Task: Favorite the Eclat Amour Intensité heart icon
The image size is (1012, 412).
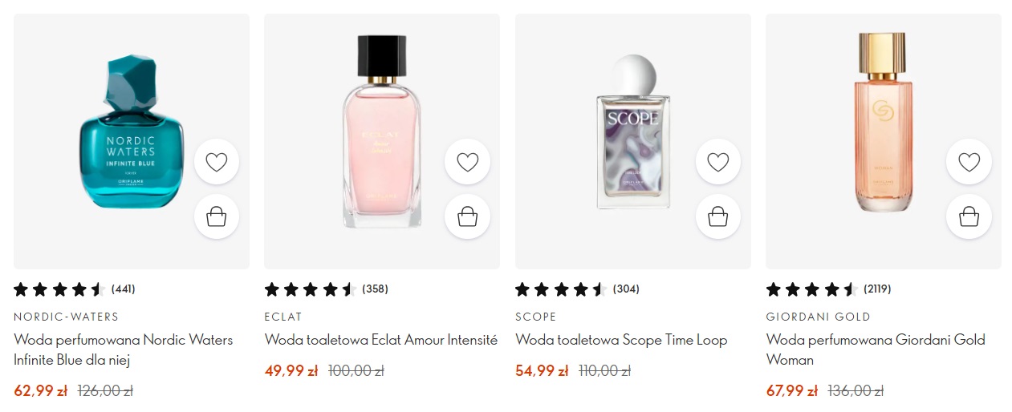Action: [x=467, y=162]
